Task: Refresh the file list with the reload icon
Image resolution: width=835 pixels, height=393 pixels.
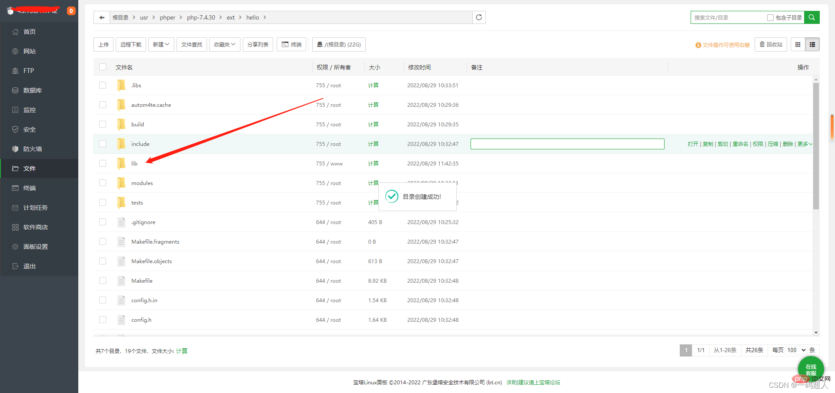Action: coord(479,17)
